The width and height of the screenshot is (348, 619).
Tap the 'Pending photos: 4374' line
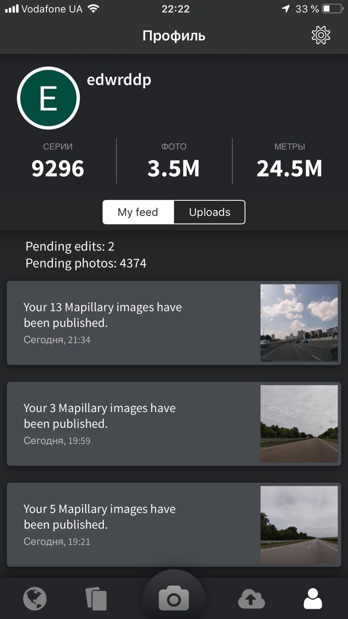click(86, 263)
